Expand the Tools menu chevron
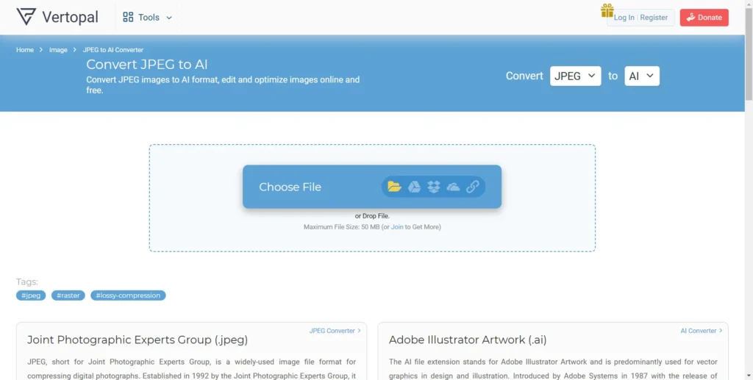This screenshot has width=753, height=380. [x=169, y=18]
